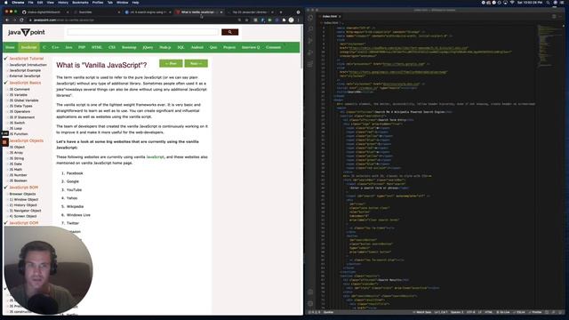Image resolution: width=569 pixels, height=320 pixels.
Task: Click the 'Wikipedia' list item
Action: point(75,206)
